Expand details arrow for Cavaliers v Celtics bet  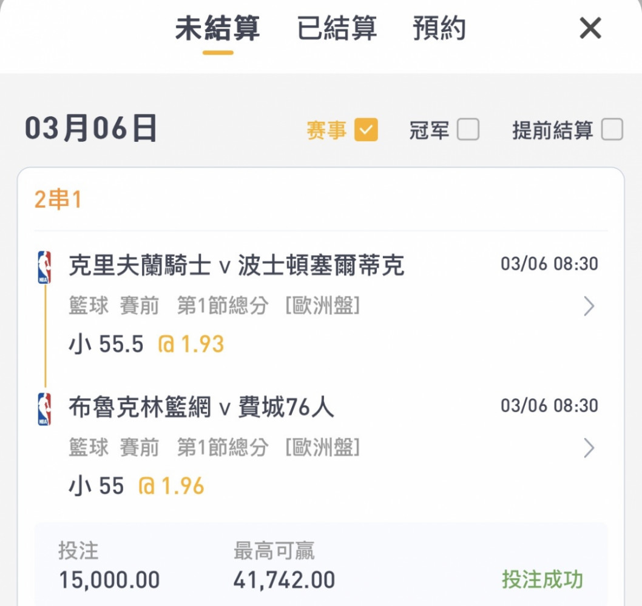pos(589,306)
